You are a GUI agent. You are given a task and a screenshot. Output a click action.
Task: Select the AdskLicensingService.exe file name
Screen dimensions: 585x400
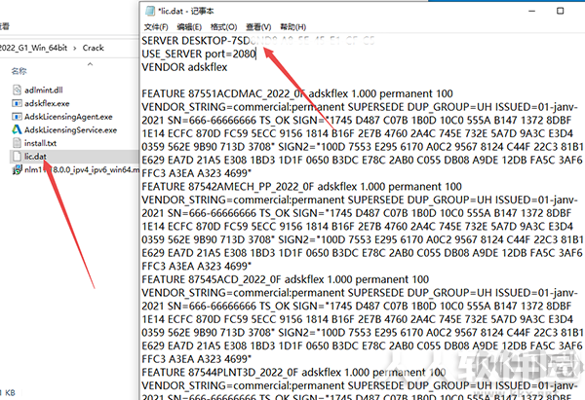click(70, 129)
